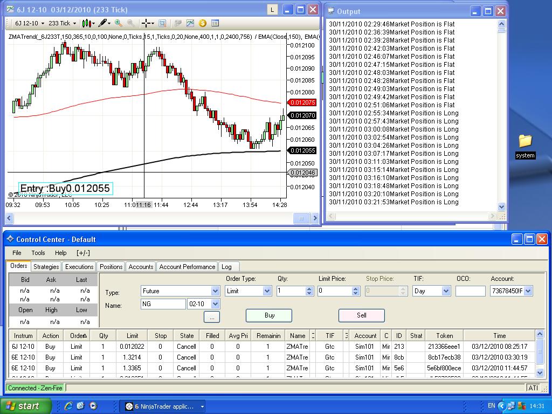This screenshot has height=414, width=552.
Task: Open the Tools menu
Action: click(x=38, y=253)
